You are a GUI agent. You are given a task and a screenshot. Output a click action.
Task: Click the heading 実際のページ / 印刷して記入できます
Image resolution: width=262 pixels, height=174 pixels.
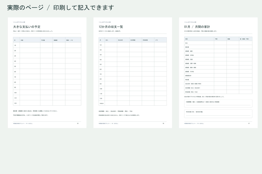60,8
